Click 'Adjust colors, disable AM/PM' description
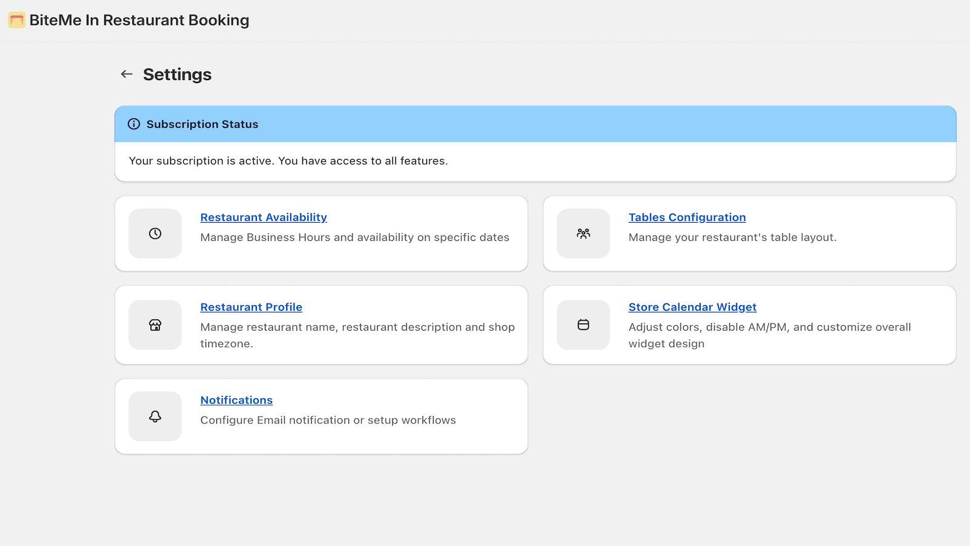 tap(770, 335)
